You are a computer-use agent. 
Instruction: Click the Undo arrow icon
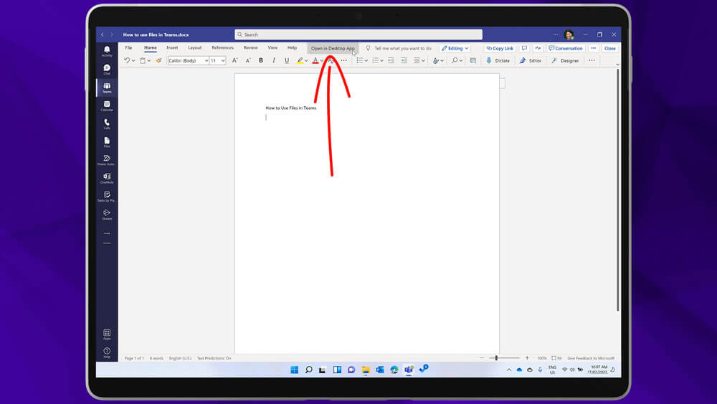click(126, 61)
